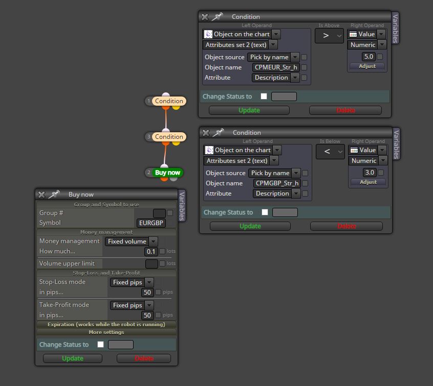Image resolution: width=433 pixels, height=386 pixels.
Task: Edit the Take-Profit pips value 50
Action: pyautogui.click(x=147, y=316)
